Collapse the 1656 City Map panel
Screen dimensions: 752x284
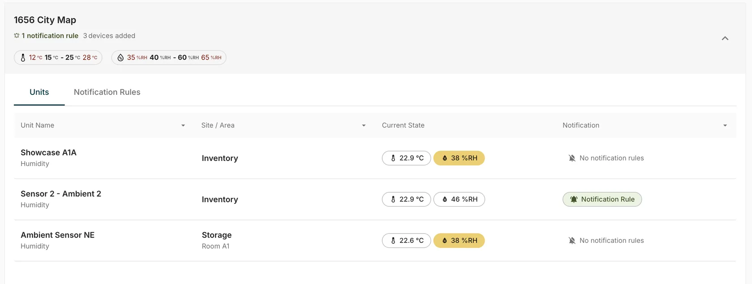click(725, 38)
